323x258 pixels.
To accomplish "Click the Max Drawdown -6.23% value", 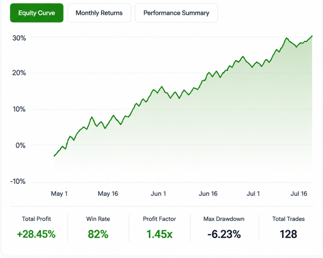I will [224, 234].
